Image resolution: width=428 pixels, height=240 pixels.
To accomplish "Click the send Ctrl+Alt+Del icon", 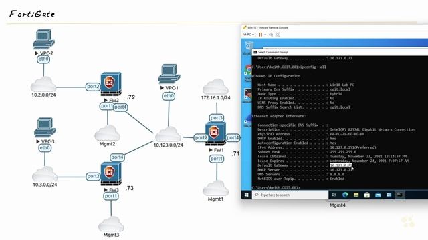I will pyautogui.click(x=271, y=35).
